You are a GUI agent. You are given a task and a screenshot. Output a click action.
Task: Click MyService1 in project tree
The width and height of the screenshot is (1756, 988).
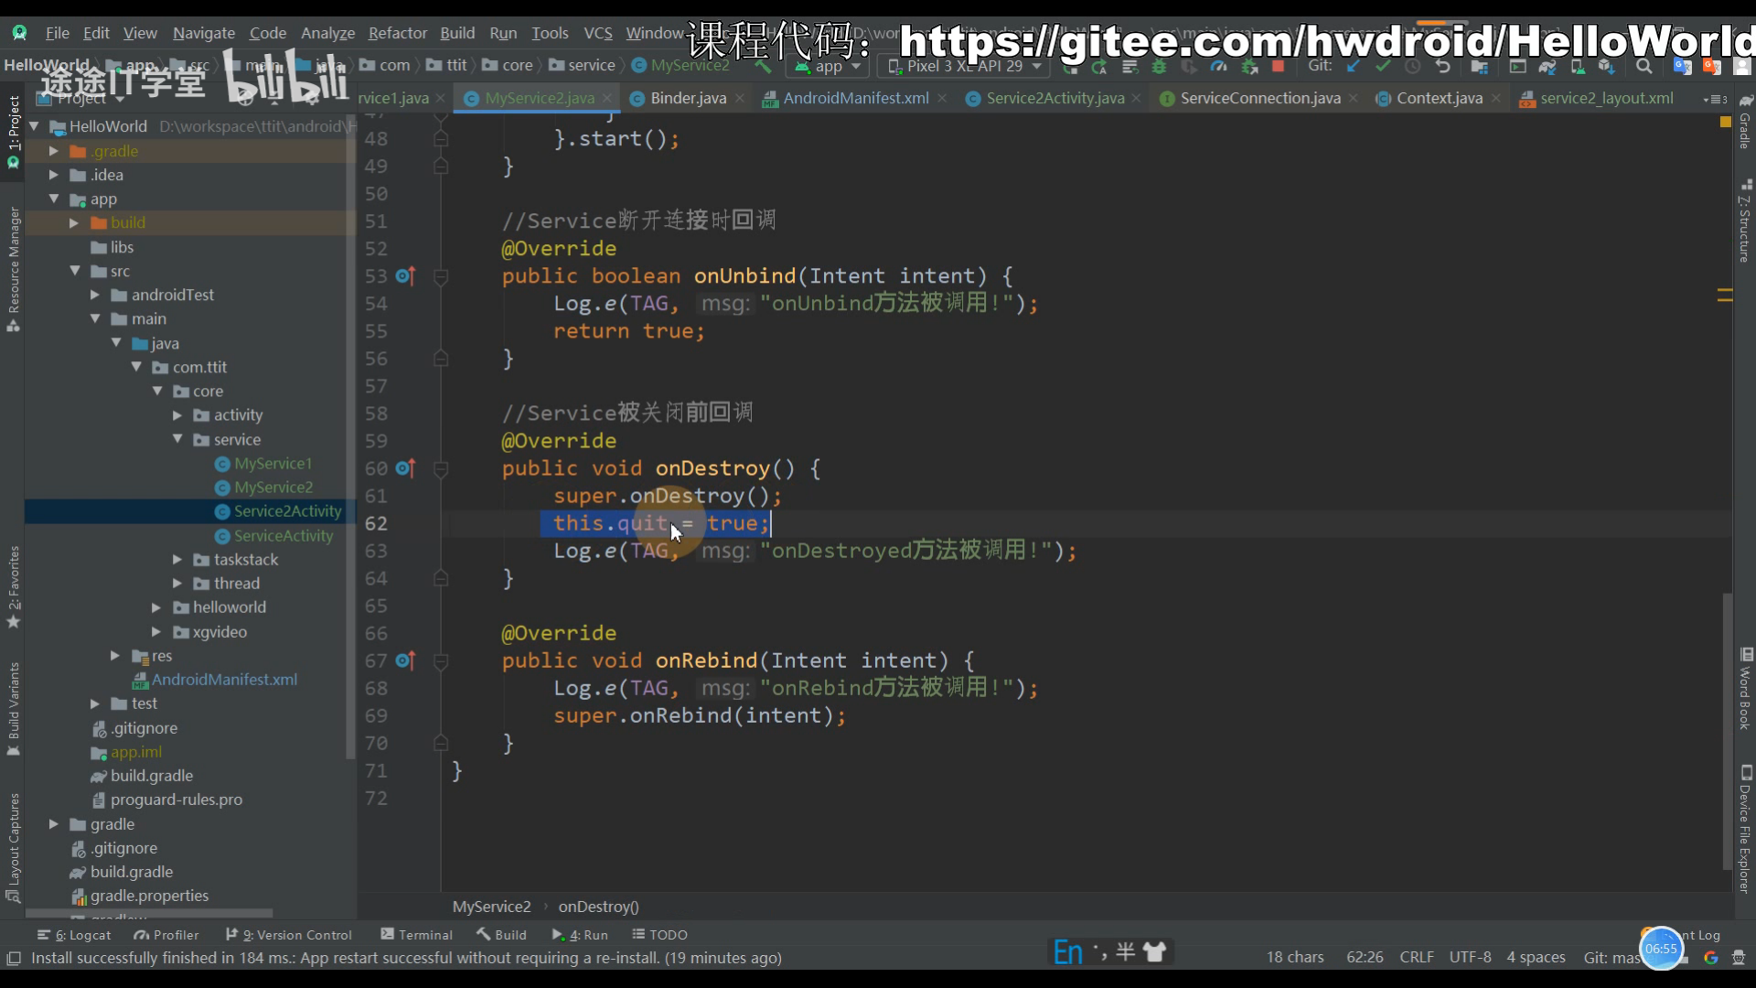pyautogui.click(x=273, y=462)
